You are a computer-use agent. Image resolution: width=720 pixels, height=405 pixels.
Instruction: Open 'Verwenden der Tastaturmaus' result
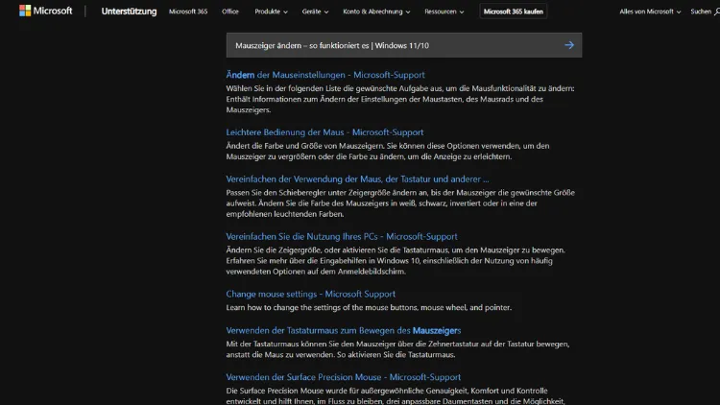point(344,330)
